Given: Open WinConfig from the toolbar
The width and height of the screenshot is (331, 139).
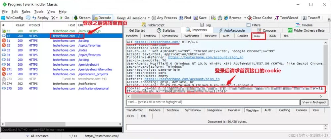Looking at the screenshot, I should [12, 18].
